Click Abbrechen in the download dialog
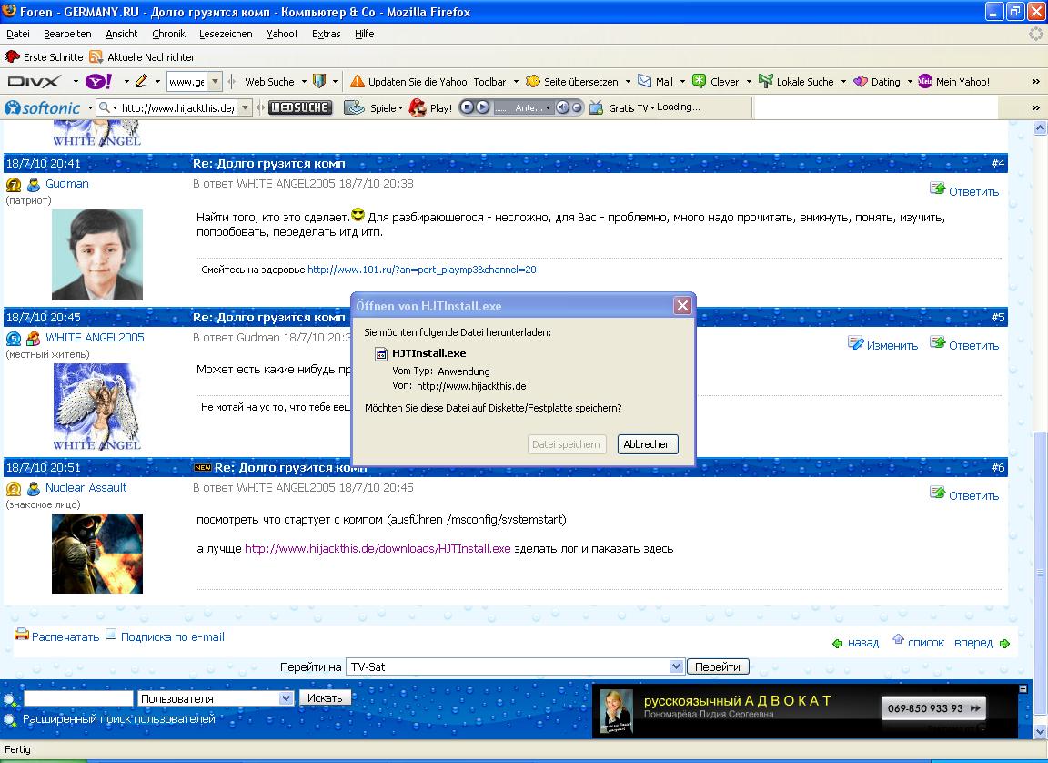 647,444
